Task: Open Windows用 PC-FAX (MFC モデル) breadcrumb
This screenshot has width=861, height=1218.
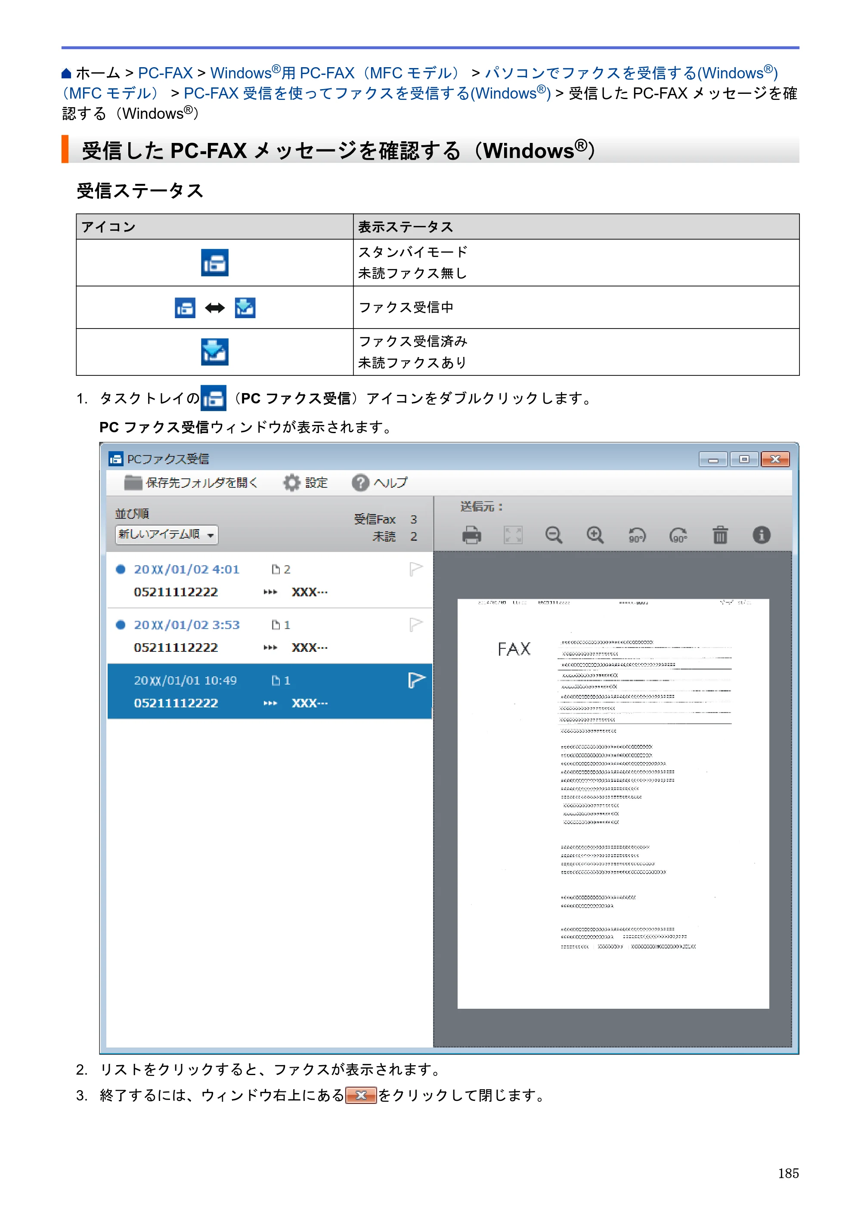Action: coord(335,73)
